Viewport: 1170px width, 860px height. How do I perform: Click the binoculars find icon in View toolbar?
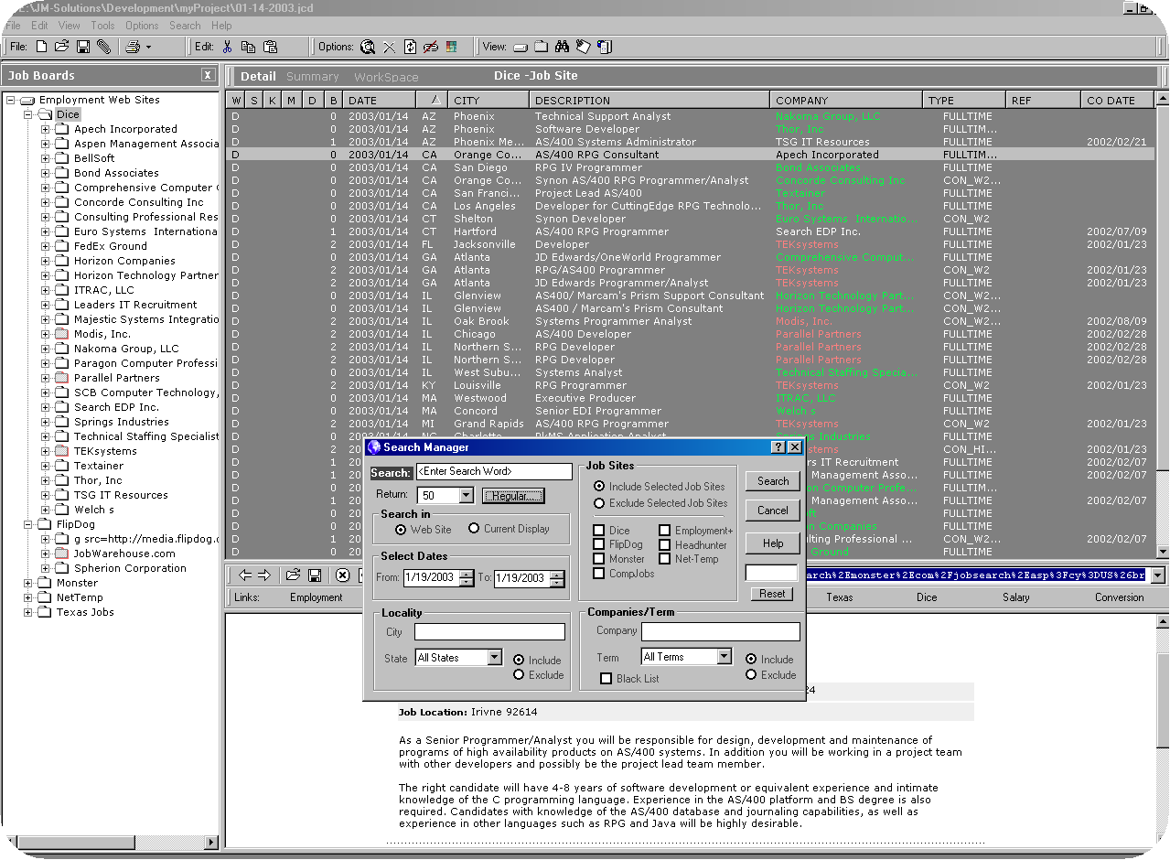tap(563, 47)
